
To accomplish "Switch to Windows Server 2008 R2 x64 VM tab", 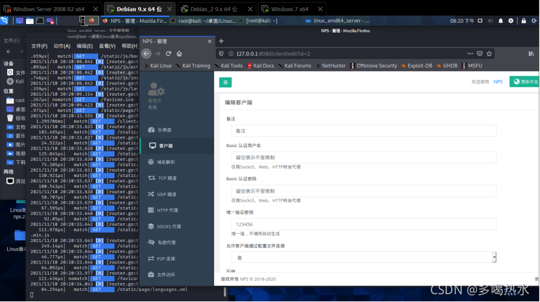I will pos(49,9).
